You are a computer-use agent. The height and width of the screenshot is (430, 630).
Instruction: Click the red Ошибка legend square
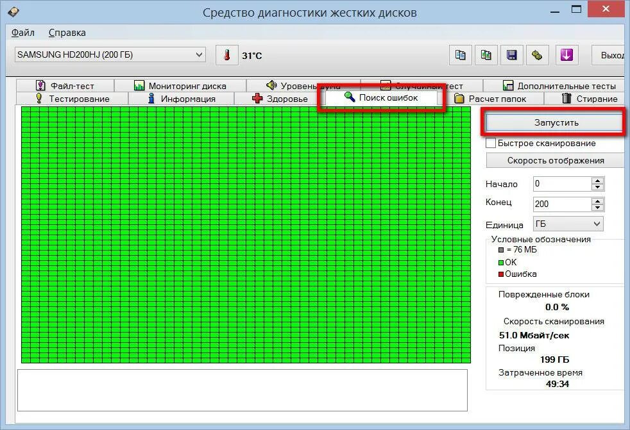501,274
